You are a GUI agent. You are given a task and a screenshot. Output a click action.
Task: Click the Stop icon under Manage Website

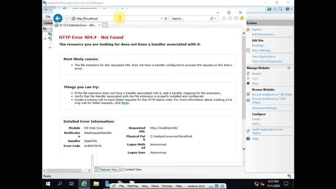click(x=248, y=83)
